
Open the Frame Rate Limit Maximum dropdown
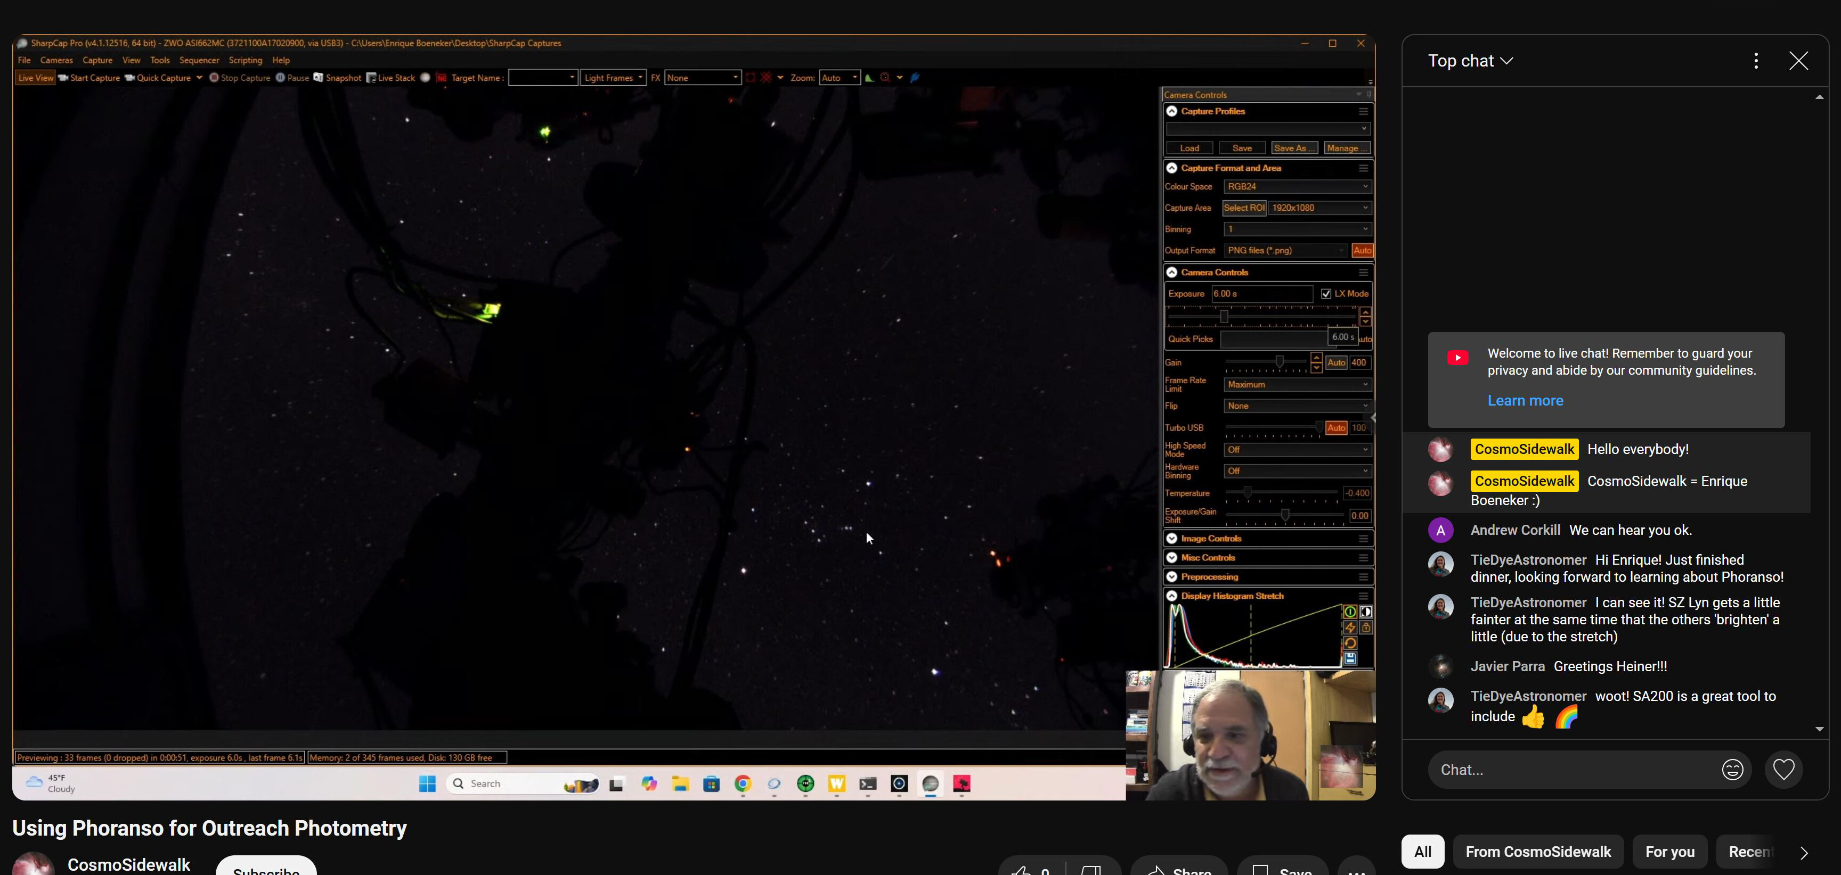(1297, 384)
